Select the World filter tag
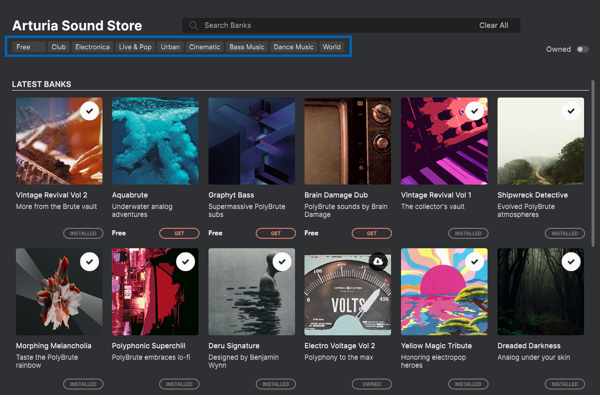The width and height of the screenshot is (600, 395). click(332, 47)
